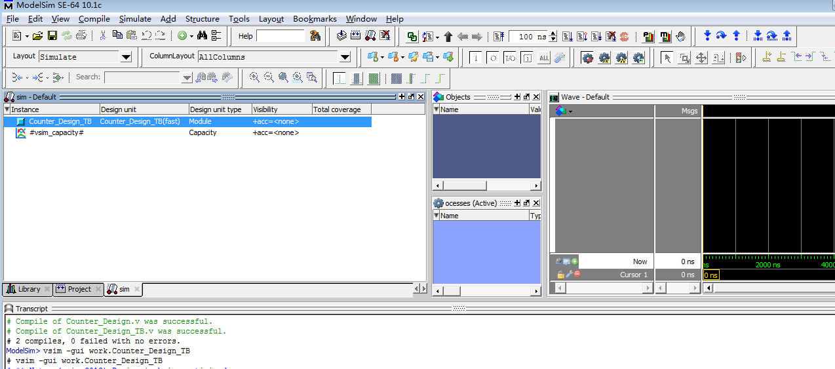Increase run length with up stepper

553,34
